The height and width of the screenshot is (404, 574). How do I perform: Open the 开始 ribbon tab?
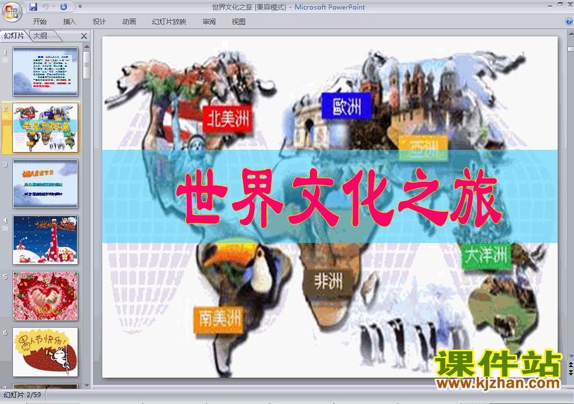(39, 21)
